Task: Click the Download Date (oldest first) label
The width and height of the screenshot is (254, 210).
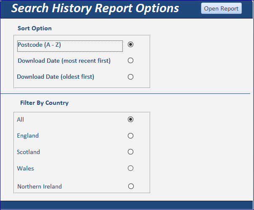Action: point(56,77)
